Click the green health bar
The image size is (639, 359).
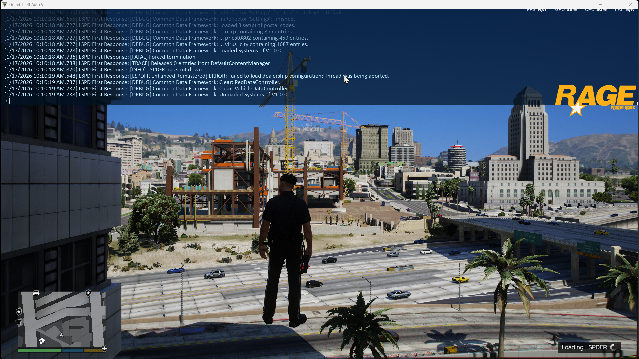coord(39,350)
